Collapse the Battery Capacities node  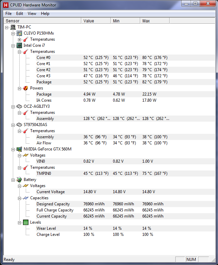[x=19, y=198]
